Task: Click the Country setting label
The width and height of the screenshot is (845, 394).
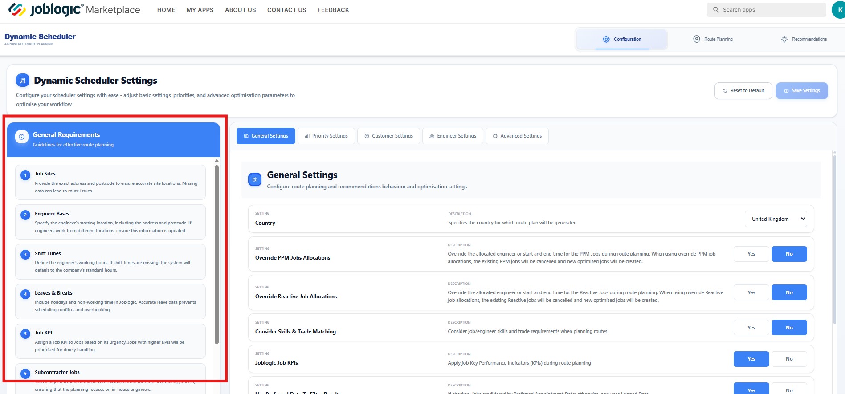Action: point(265,223)
